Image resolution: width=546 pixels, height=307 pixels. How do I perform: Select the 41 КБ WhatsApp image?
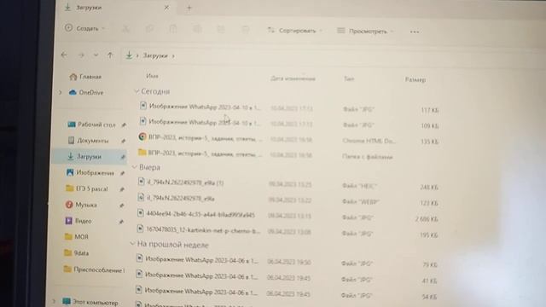coord(287,277)
